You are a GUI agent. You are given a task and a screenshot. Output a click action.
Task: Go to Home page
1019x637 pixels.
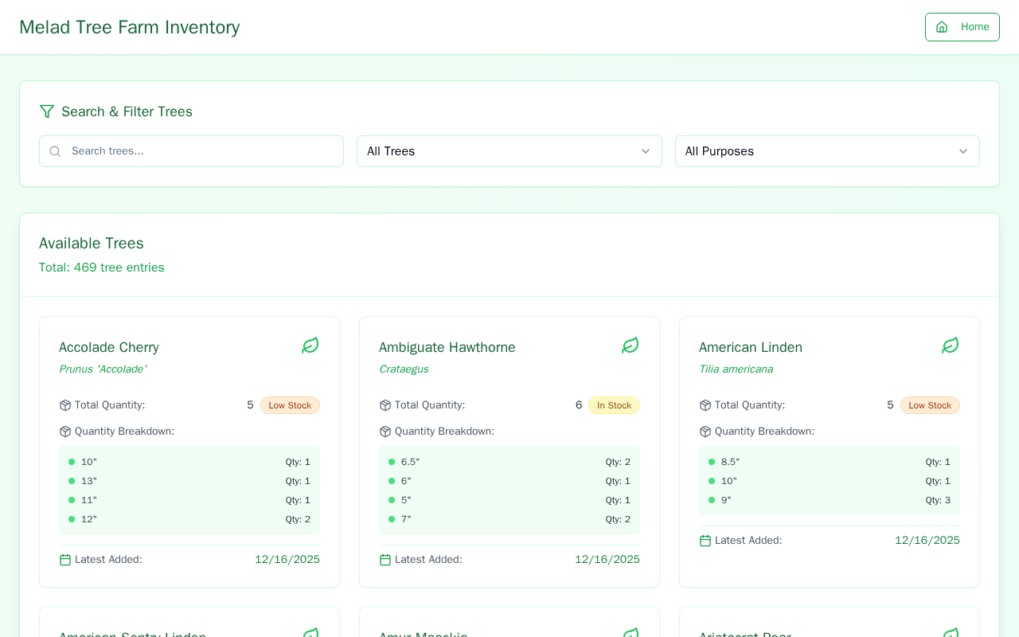coord(962,27)
